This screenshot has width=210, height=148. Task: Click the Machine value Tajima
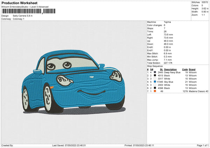167,22
